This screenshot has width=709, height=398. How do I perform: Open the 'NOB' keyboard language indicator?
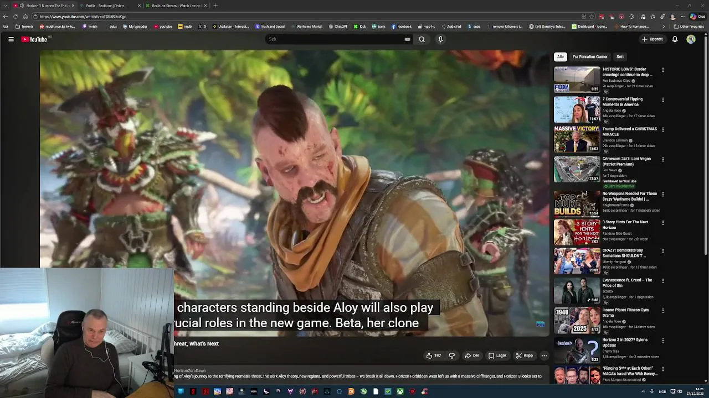tap(662, 391)
